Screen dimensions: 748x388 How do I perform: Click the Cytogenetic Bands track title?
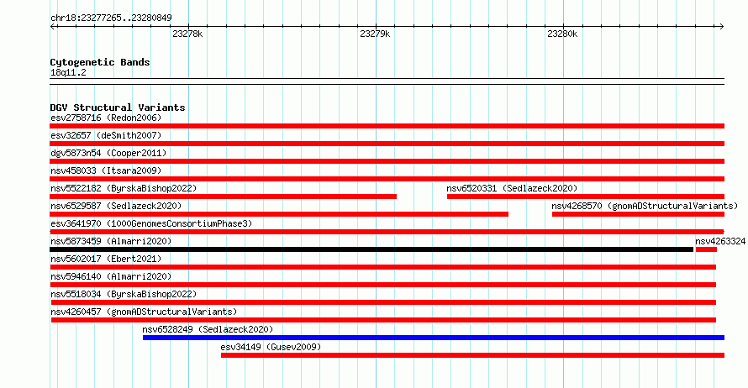pos(100,62)
